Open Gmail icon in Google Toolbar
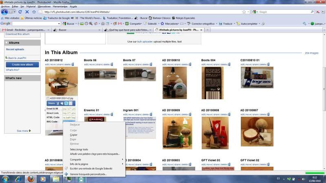This screenshot has height=183, width=326. tap(120, 24)
